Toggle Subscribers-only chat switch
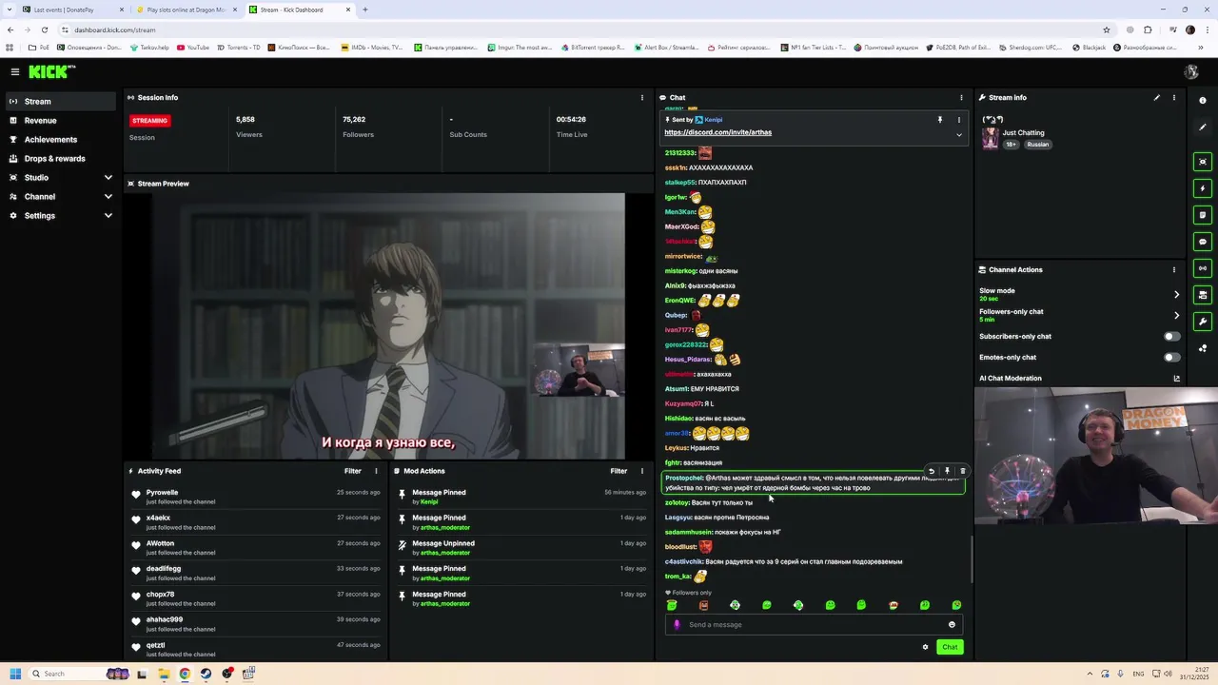Viewport: 1218px width, 685px height. (1172, 336)
